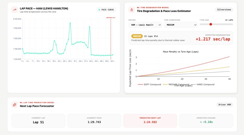The image size is (244, 135).
Task: Click the Current Pace value 1:29.743
Action: pyautogui.click(x=94, y=122)
